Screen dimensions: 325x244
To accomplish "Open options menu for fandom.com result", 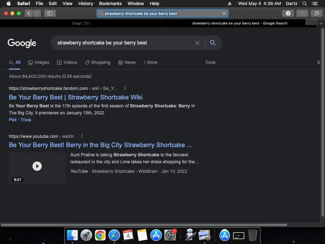I will point(125,88).
